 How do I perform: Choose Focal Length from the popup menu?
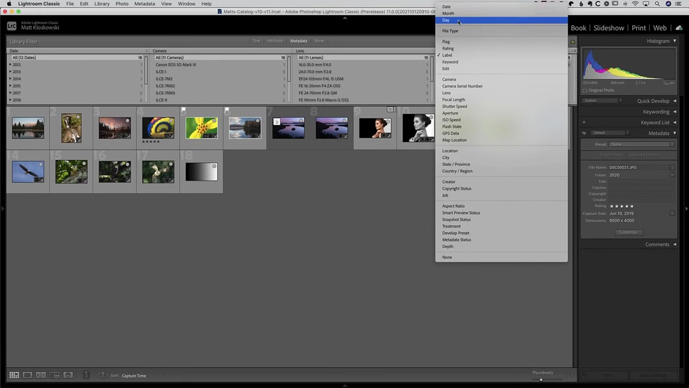pyautogui.click(x=501, y=100)
